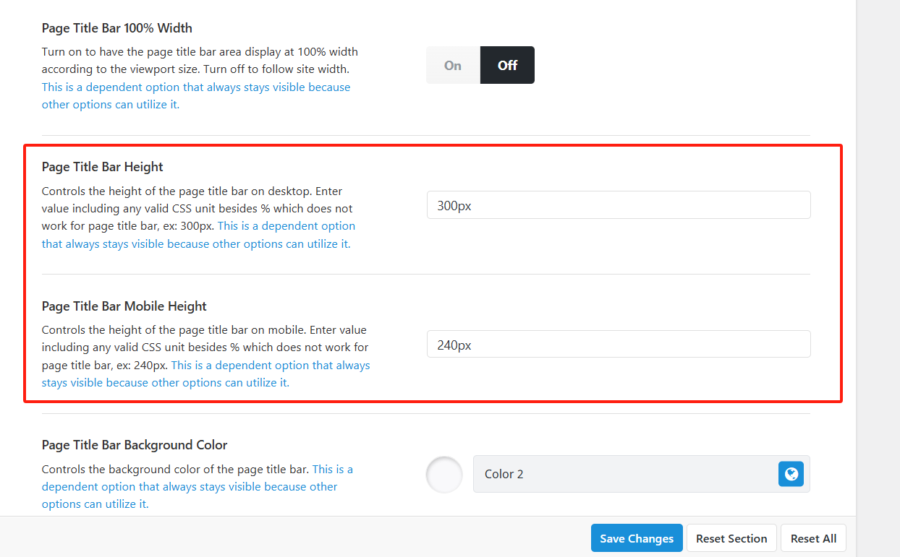Open the Color 2 selection field
The image size is (900, 557).
(622, 474)
